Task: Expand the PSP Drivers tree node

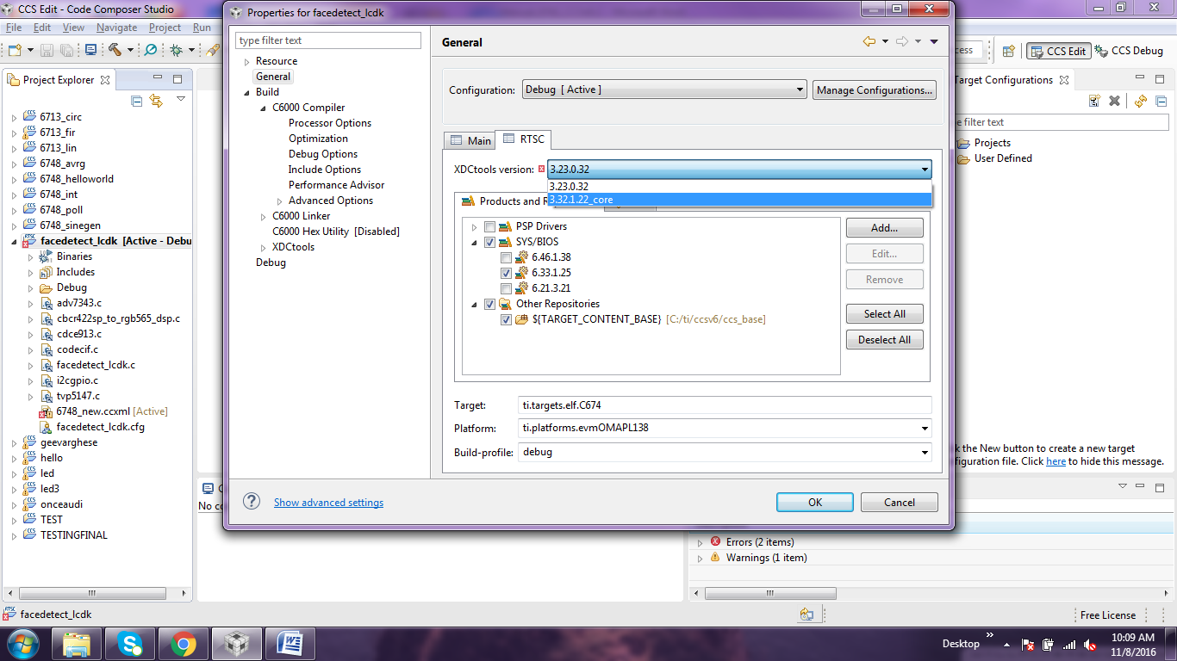Action: [474, 227]
